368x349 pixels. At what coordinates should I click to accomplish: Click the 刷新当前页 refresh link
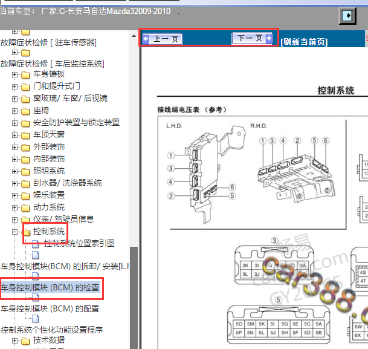[x=304, y=42]
